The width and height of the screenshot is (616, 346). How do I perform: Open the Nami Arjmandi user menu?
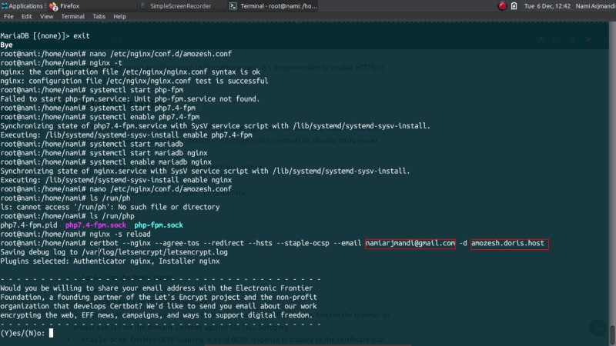click(x=595, y=6)
